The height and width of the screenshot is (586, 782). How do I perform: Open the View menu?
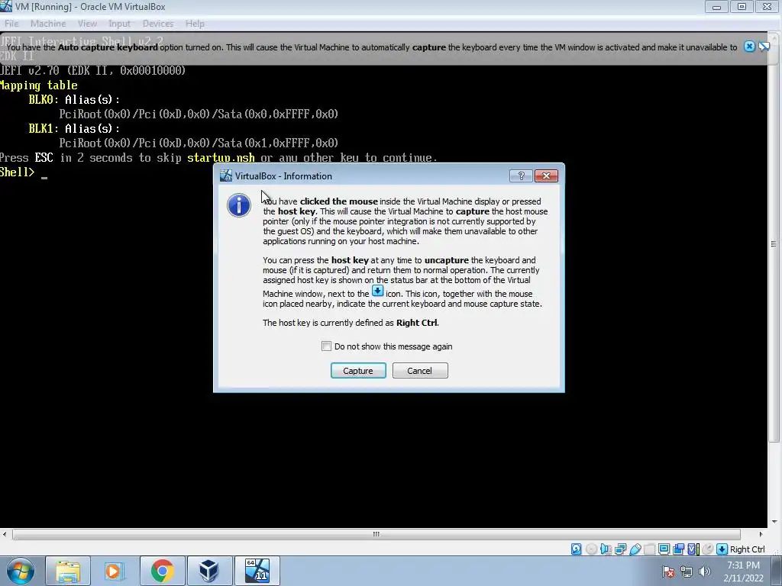click(x=87, y=24)
